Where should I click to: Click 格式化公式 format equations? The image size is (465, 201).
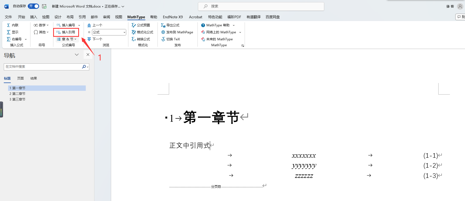tap(142, 32)
